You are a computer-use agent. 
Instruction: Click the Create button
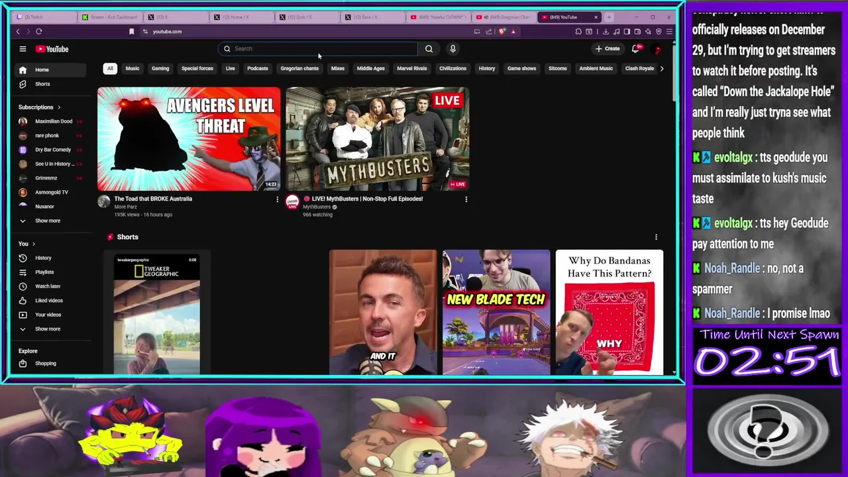click(x=608, y=48)
